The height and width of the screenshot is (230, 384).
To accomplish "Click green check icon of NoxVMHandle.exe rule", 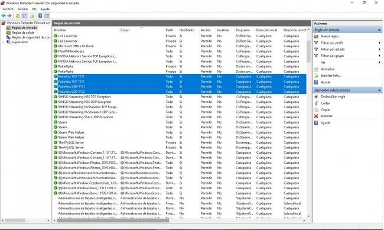I will (x=56, y=51).
